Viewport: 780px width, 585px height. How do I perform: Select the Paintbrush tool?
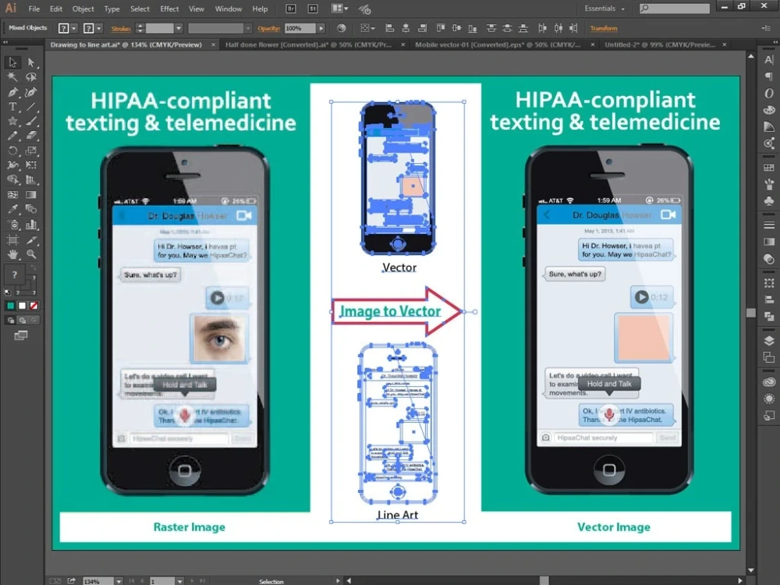coord(31,121)
